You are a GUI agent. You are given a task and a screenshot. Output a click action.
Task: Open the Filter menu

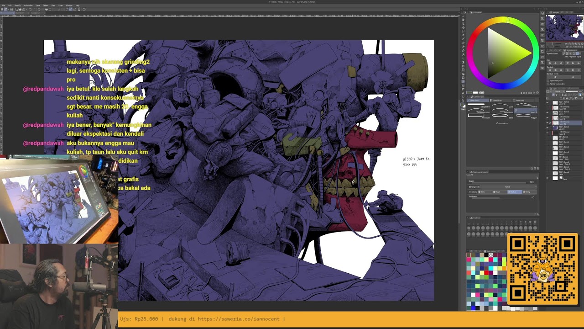[x=60, y=5]
